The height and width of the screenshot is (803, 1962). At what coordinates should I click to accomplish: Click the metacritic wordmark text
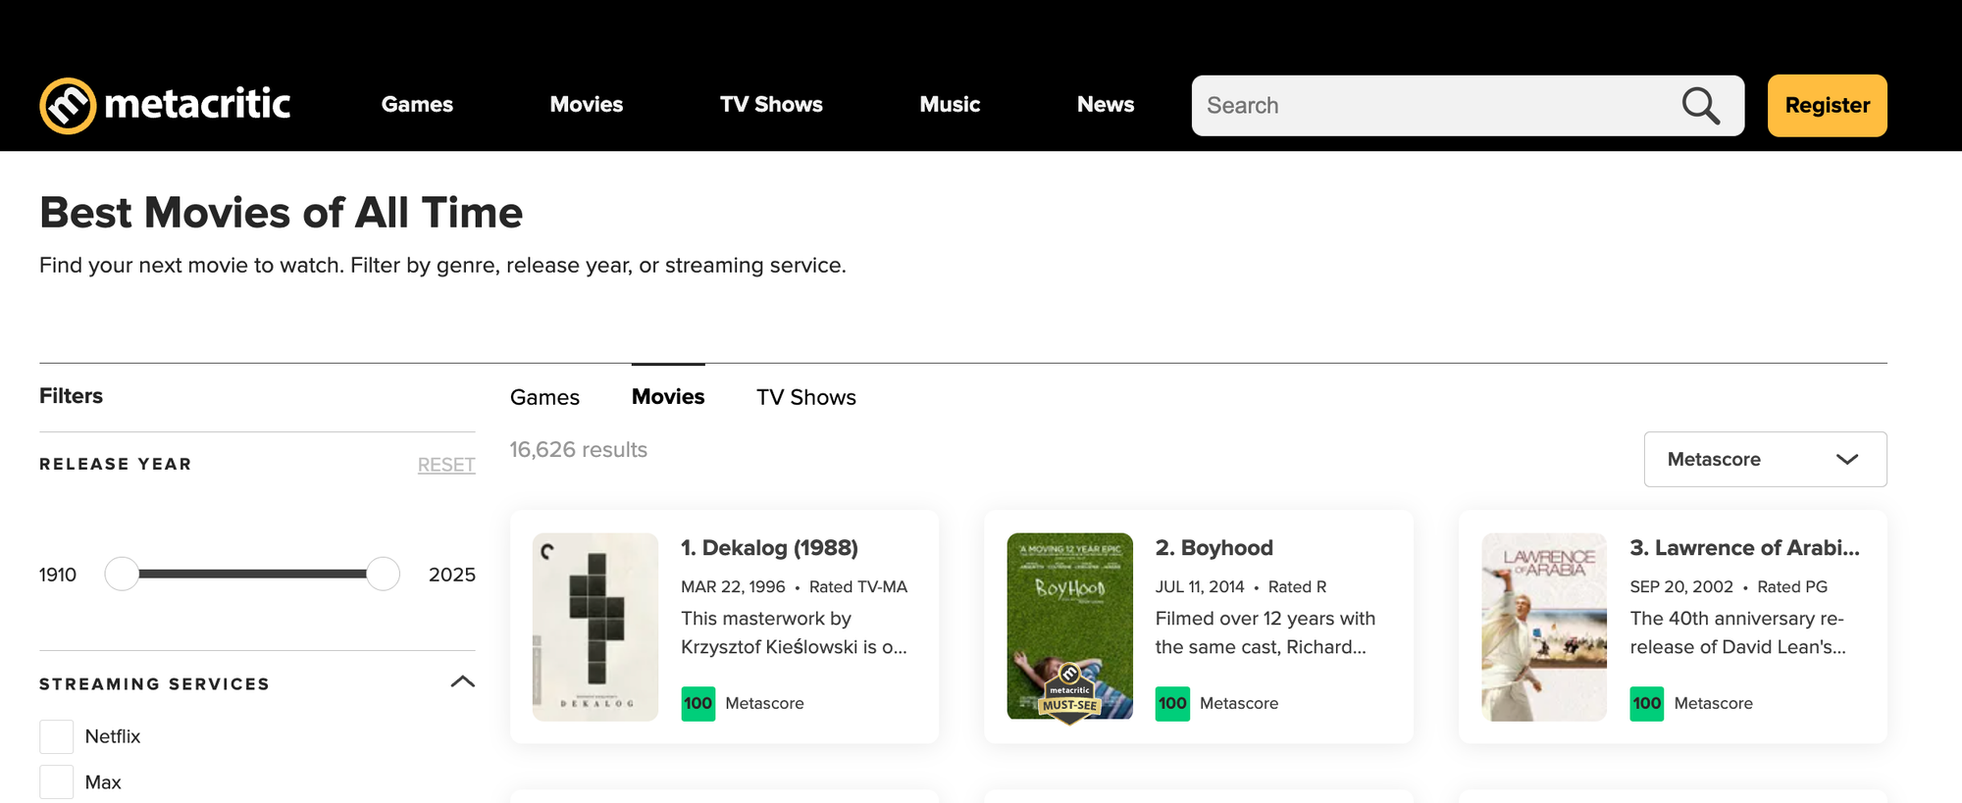coord(197,104)
